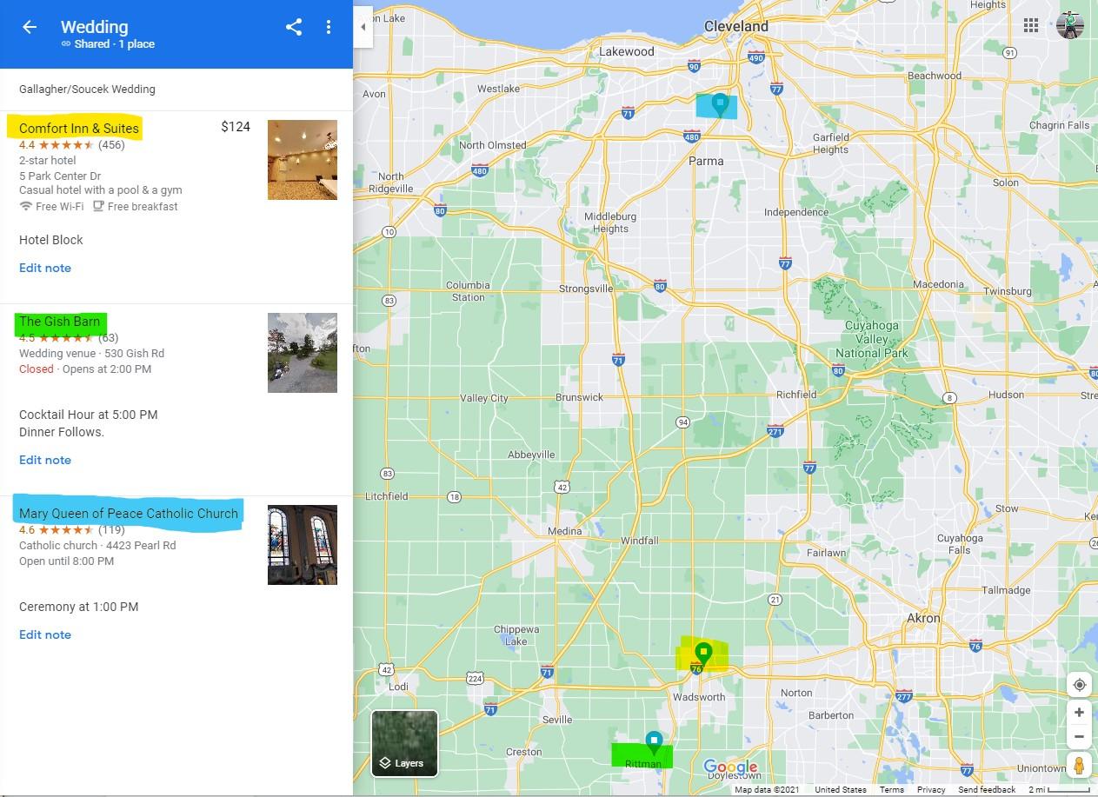Click the Wedding list title
1098x797 pixels.
pos(94,27)
